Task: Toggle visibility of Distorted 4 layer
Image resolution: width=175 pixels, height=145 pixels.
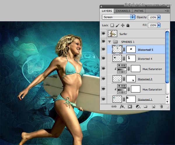Action: (104, 59)
